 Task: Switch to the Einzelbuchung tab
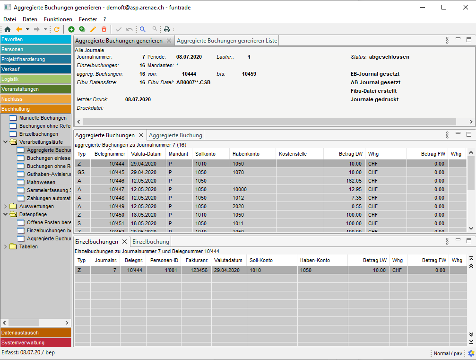[x=150, y=242]
